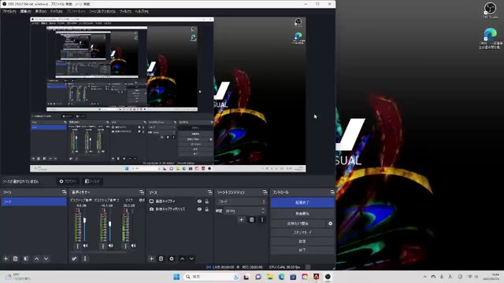Open virtual camera settings gear icon
Screen dimensions: 504x283
330,223
